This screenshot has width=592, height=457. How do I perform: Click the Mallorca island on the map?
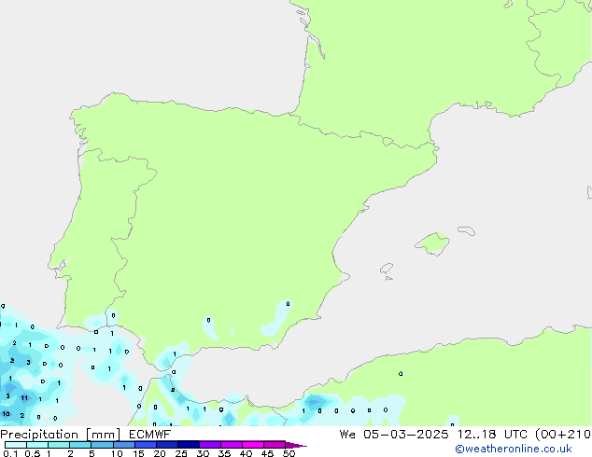(432, 244)
